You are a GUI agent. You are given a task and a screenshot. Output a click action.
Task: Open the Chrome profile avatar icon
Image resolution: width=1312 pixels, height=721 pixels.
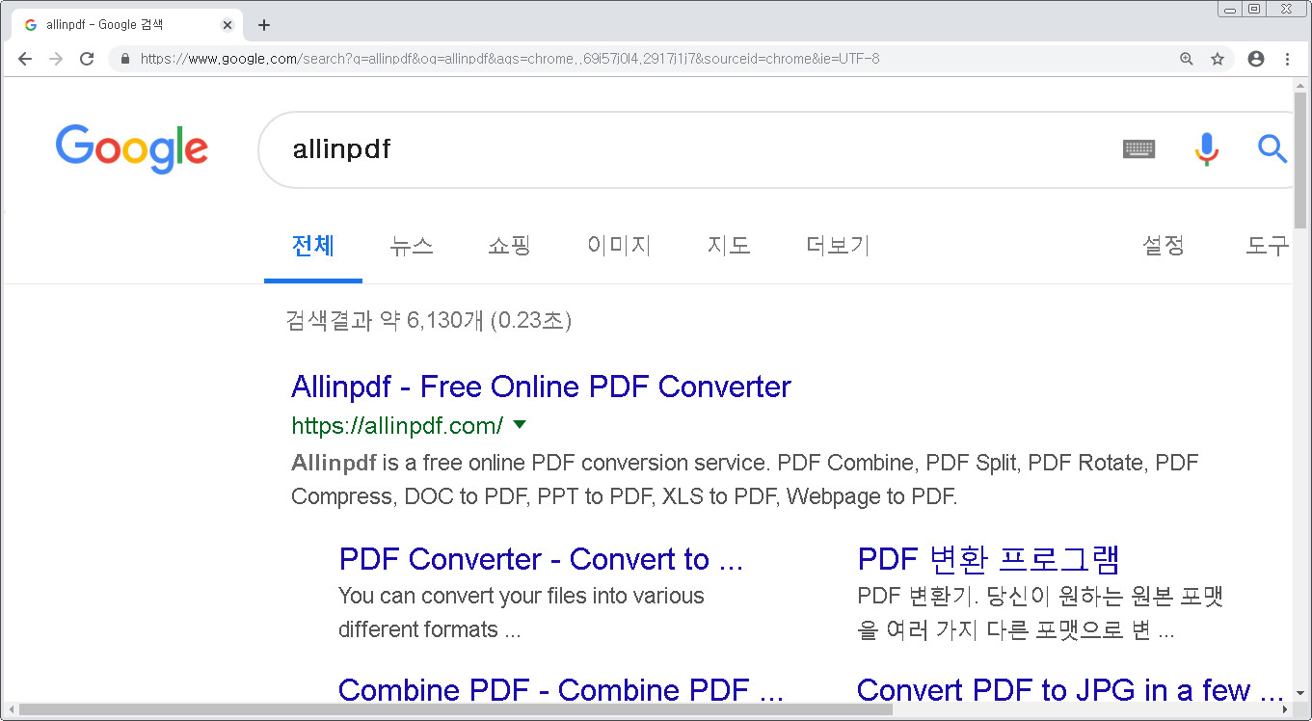(1256, 59)
